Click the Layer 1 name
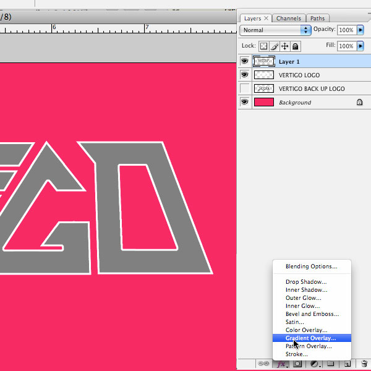The width and height of the screenshot is (371, 371). point(289,62)
